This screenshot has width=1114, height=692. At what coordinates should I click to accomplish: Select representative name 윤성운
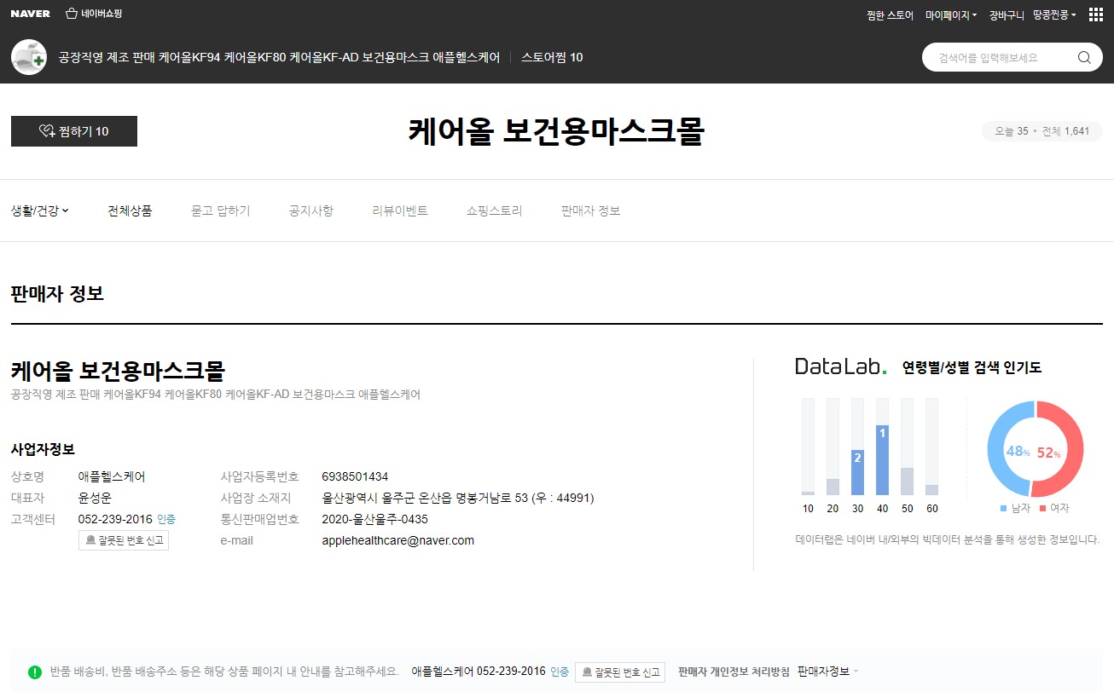coord(95,498)
